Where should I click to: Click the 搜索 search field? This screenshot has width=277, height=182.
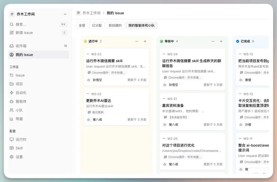pos(38,24)
